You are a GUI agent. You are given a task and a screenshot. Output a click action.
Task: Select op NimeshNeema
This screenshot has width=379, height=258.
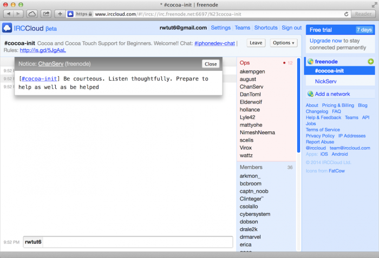[257, 133]
